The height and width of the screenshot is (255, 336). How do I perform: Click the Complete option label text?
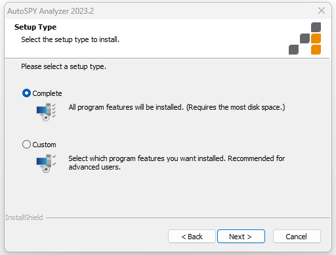pyautogui.click(x=47, y=93)
